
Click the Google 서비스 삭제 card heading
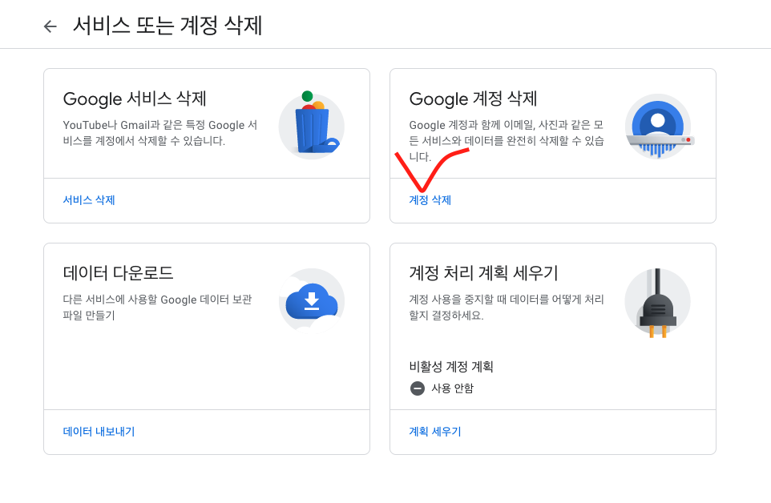135,99
